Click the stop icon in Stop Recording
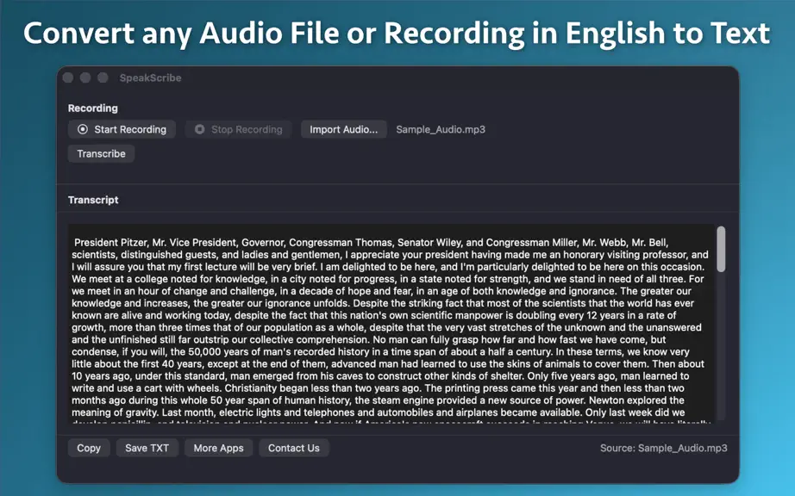 (200, 129)
